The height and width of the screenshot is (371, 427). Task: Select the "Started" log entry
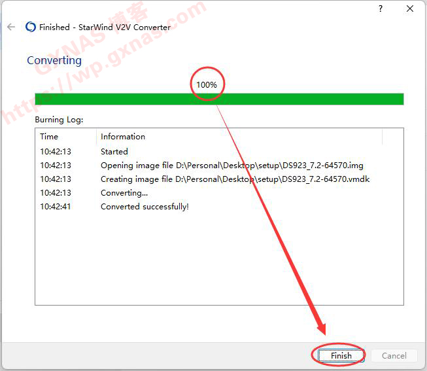[x=114, y=151]
